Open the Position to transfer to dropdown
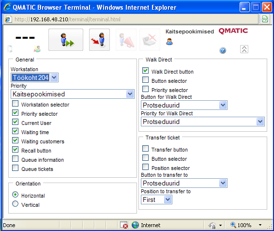Screen dimensions: 274x231 [x=156, y=200]
